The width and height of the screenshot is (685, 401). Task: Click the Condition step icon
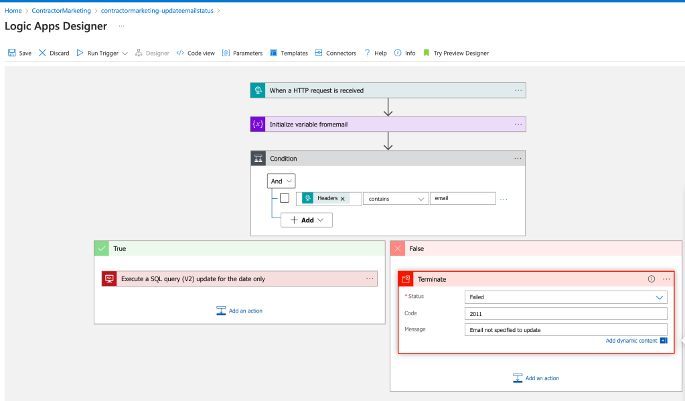tap(258, 158)
